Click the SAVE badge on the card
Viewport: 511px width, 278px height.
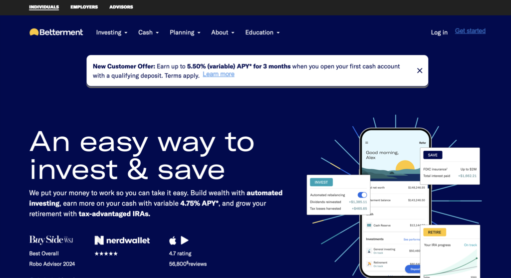click(x=433, y=155)
